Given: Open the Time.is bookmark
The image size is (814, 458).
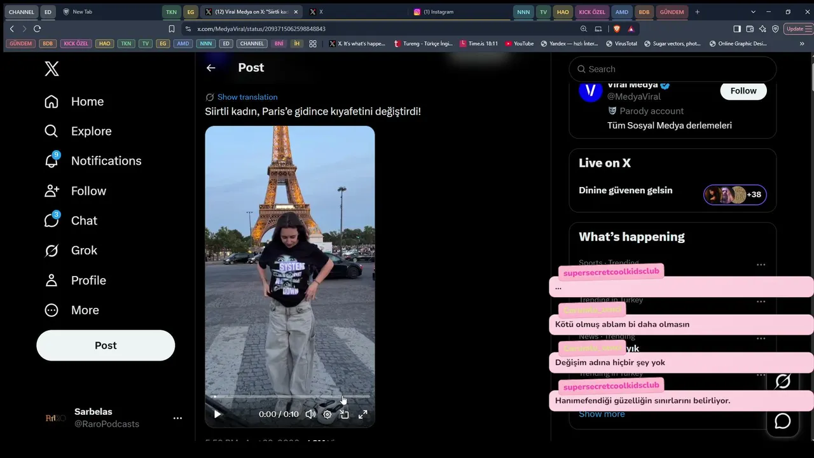Looking at the screenshot, I should 479,44.
